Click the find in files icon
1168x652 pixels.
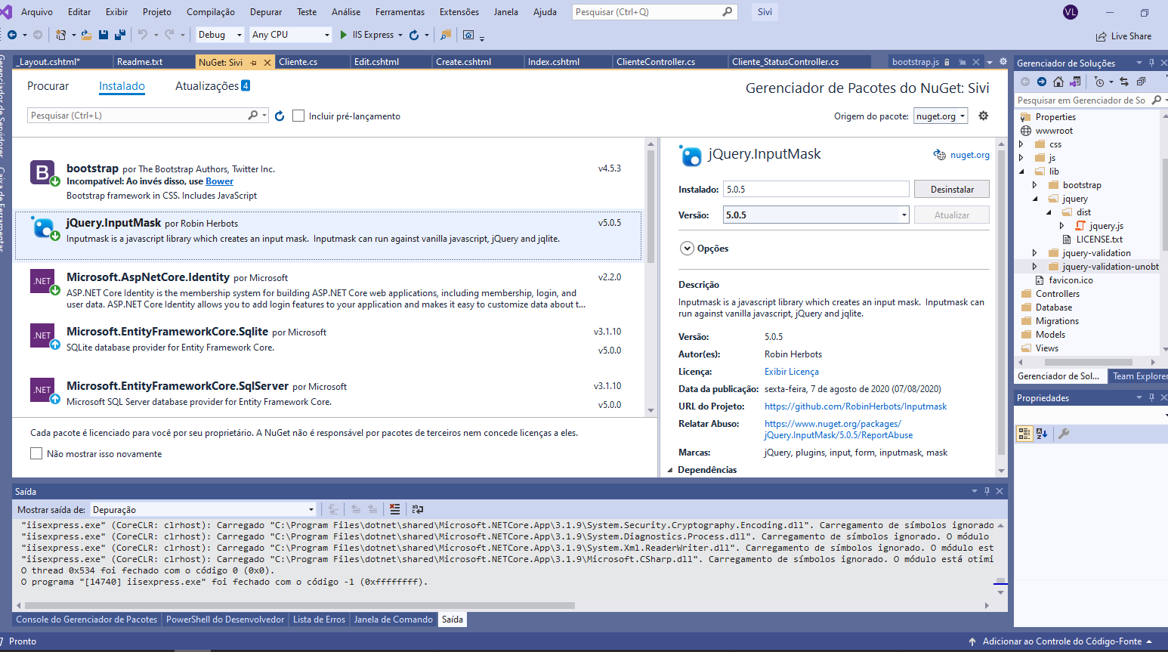tap(446, 35)
